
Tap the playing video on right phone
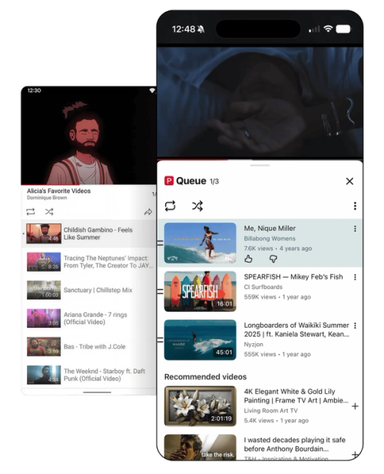[260, 102]
